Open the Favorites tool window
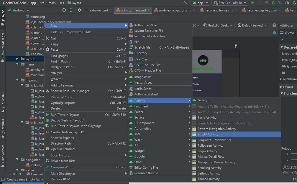The width and height of the screenshot is (297, 184). tap(3, 129)
